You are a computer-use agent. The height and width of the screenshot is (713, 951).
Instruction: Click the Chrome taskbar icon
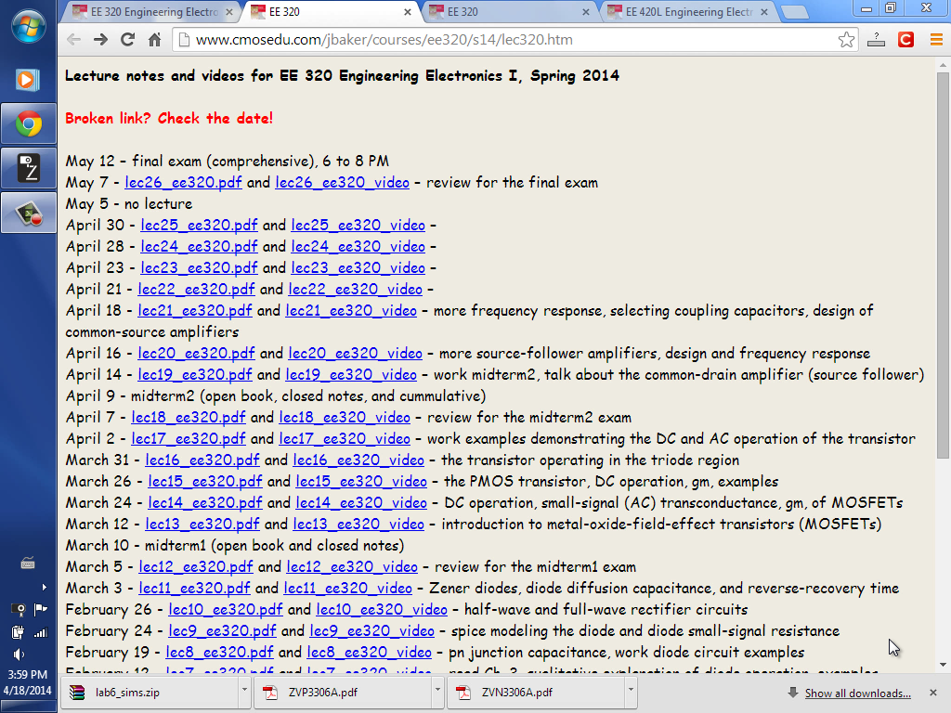[29, 124]
